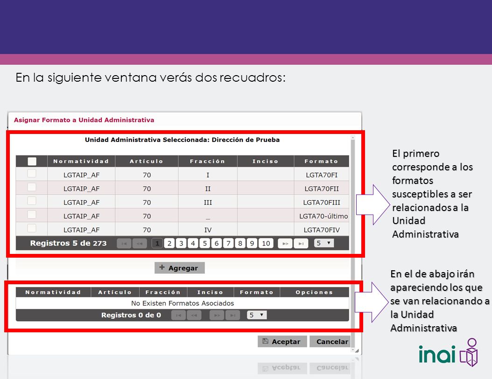Open page 7 of the format list
This screenshot has height=379, width=492.
click(x=228, y=244)
